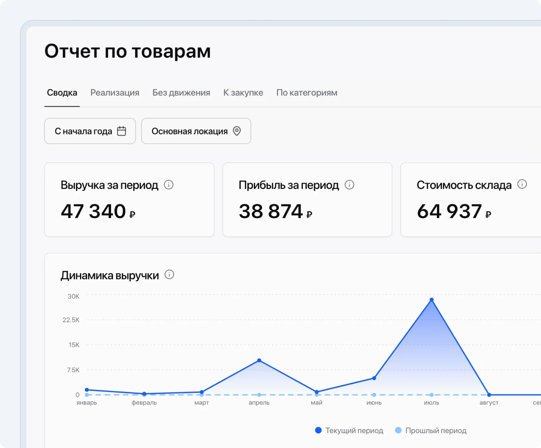Switch to the Реализация tab
Image resolution: width=541 pixels, height=448 pixels.
114,93
